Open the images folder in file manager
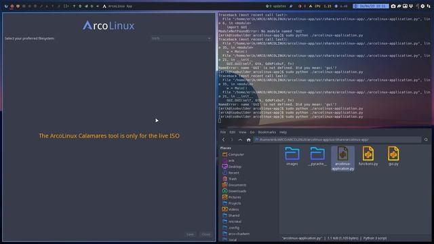Image resolution: width=434 pixels, height=244 pixels. point(292,156)
